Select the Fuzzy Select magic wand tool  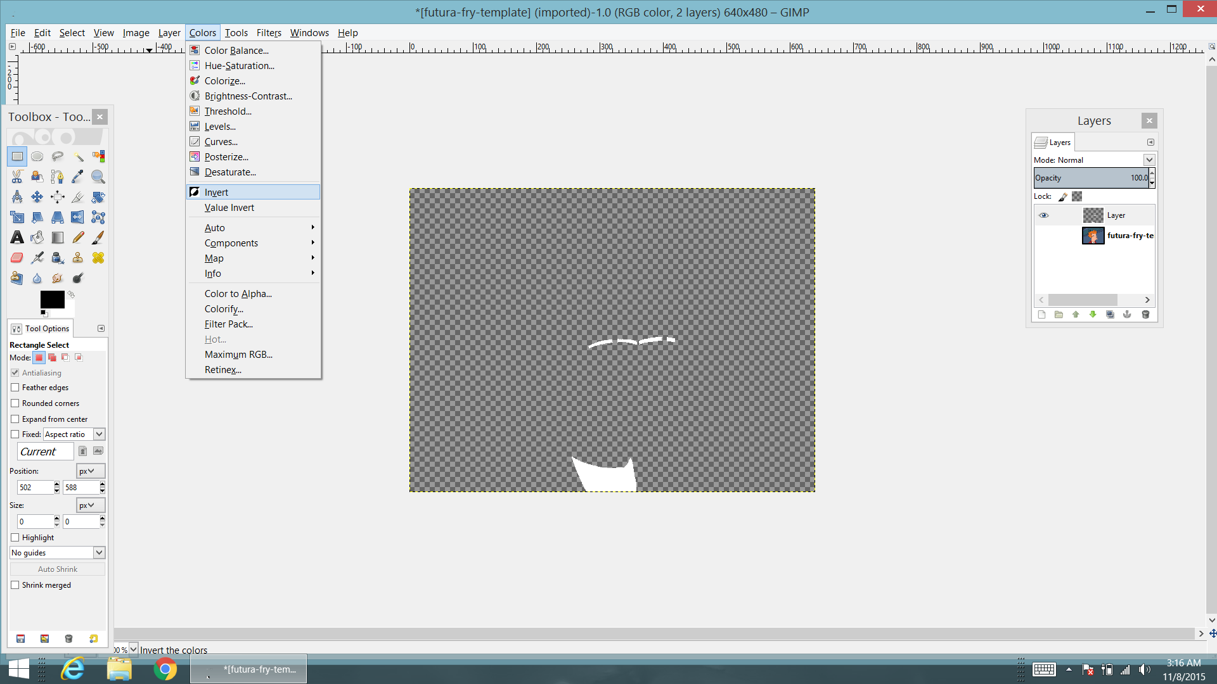coord(78,156)
